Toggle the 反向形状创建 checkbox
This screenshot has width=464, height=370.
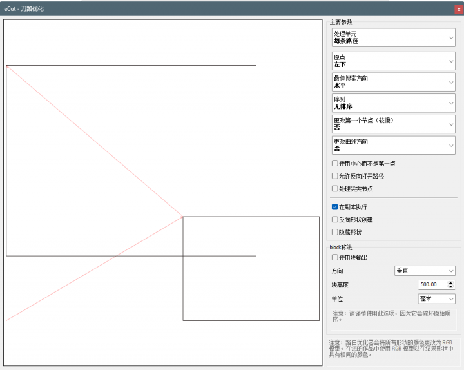click(335, 220)
